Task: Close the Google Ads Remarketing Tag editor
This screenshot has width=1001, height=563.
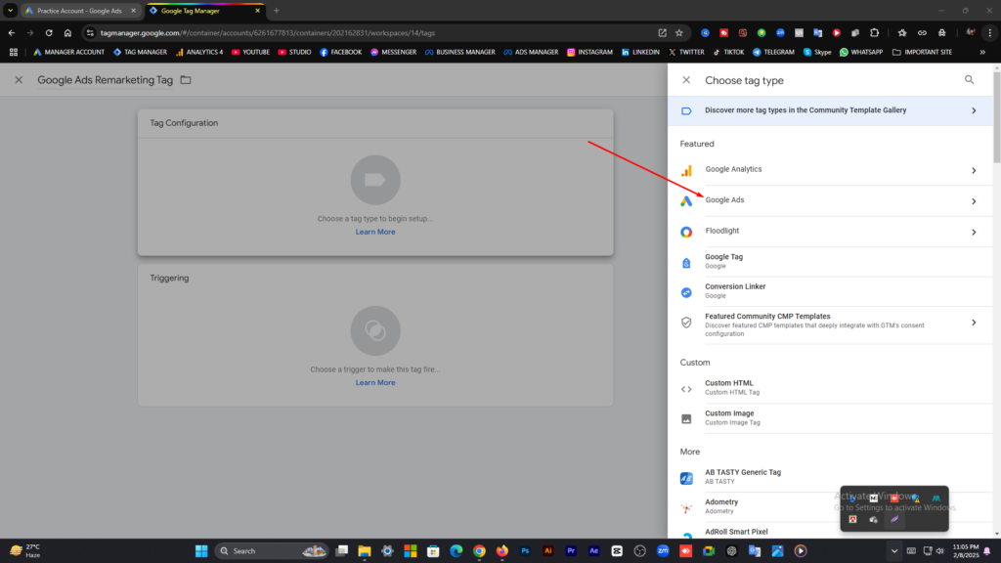Action: (19, 80)
